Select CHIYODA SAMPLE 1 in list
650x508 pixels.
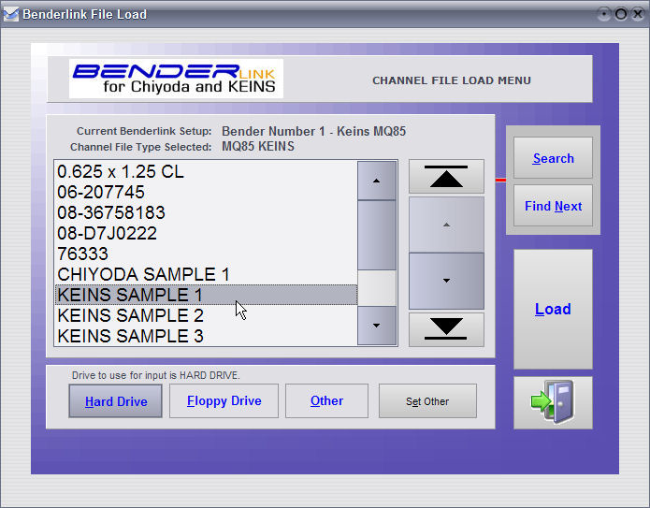click(143, 274)
